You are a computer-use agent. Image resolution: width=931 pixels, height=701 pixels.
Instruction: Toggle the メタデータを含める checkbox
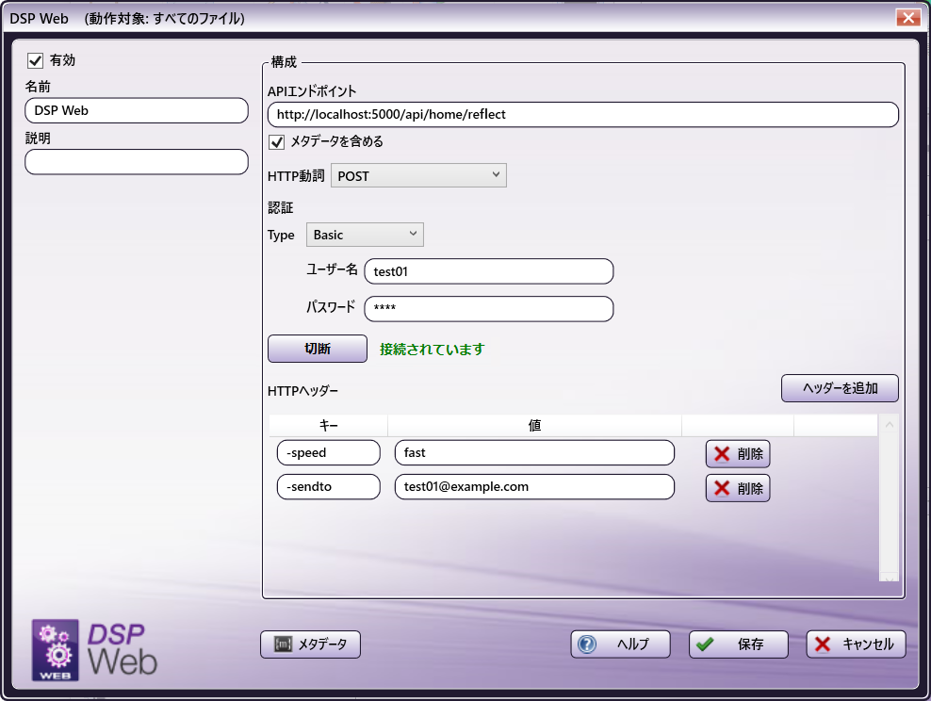[277, 142]
